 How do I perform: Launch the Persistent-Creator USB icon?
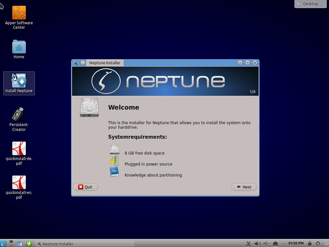point(19,119)
